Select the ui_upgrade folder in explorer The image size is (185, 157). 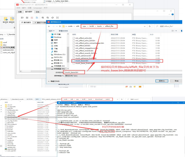[x=11, y=107]
